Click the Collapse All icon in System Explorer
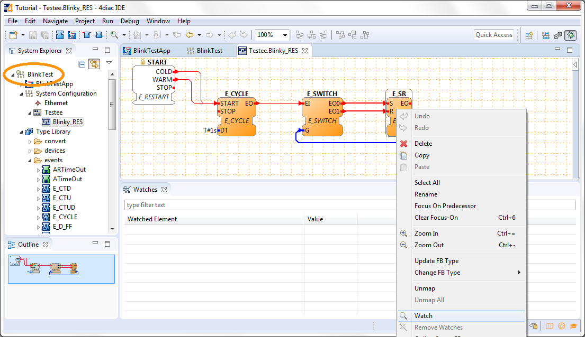This screenshot has height=337, width=585. [x=82, y=64]
